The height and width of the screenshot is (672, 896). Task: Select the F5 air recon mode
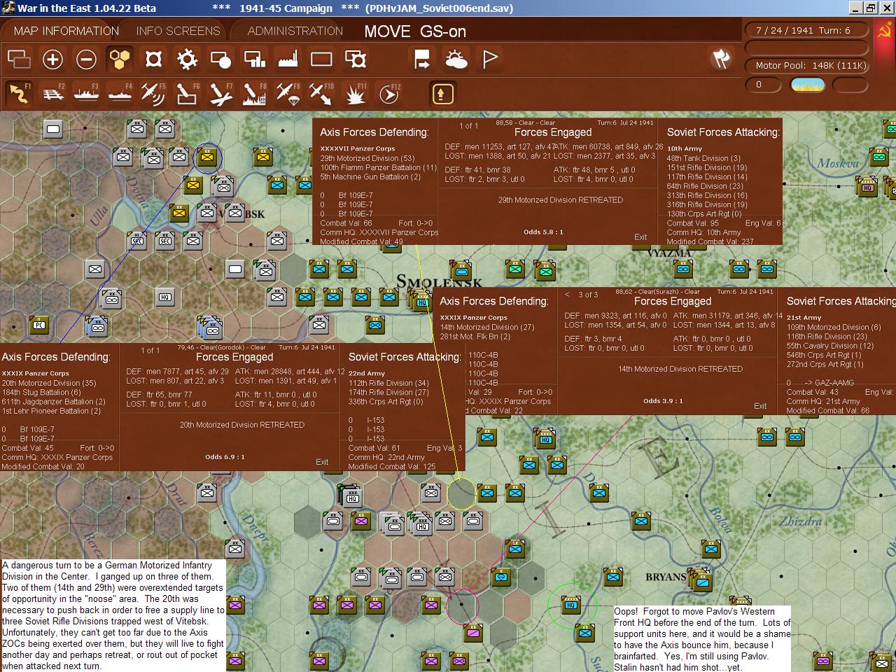coord(153,93)
